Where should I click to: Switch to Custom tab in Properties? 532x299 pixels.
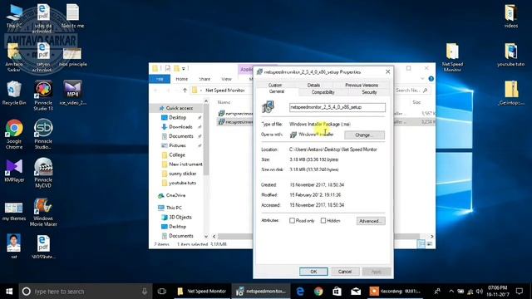click(x=275, y=85)
